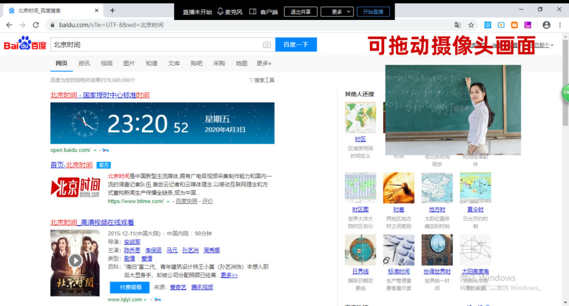Click 退出共享 to stop screen sharing

click(x=300, y=12)
